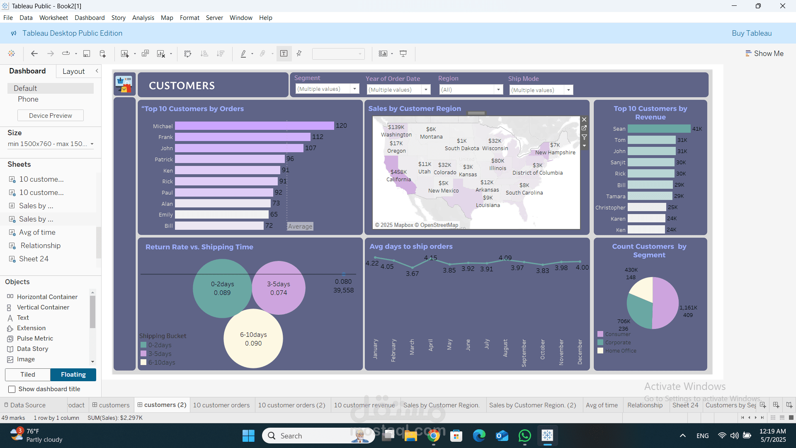Click the Swap Rows and Columns icon
This screenshot has height=448, width=796.
coord(188,54)
